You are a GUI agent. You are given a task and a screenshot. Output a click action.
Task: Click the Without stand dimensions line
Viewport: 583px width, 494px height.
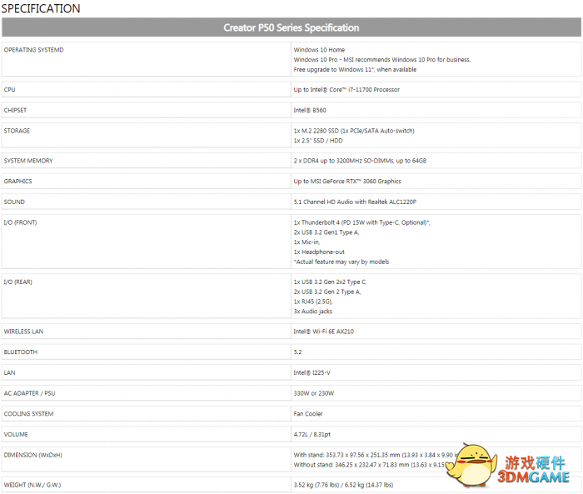click(x=370, y=465)
